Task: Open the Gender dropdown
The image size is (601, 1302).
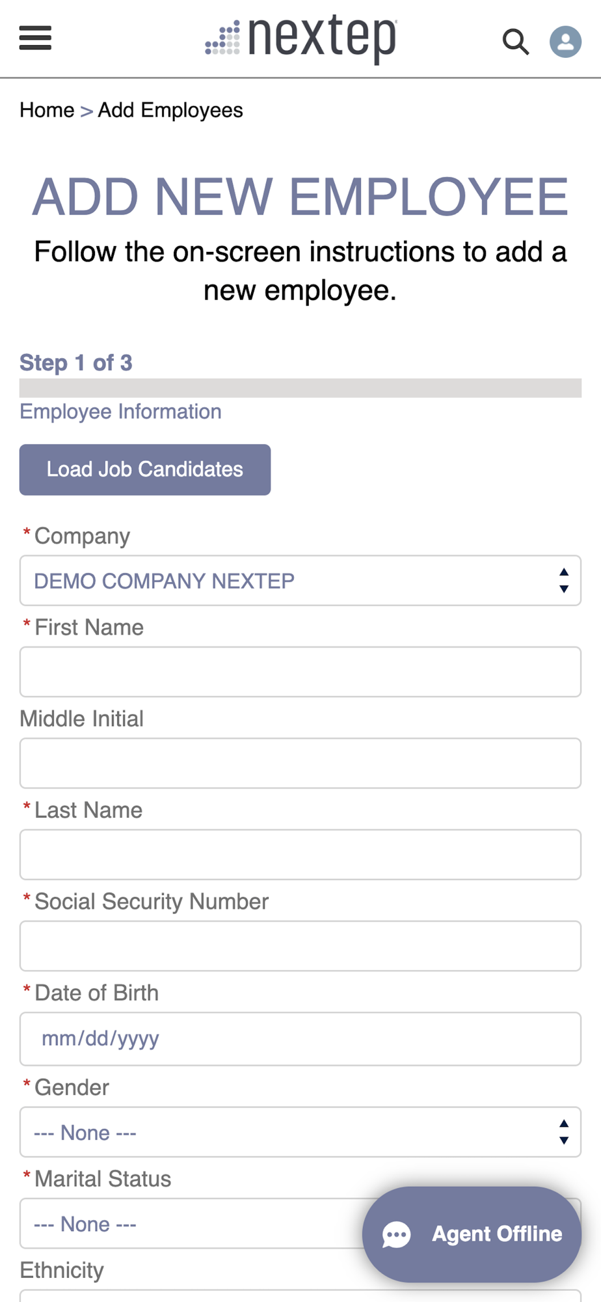Action: click(300, 1132)
